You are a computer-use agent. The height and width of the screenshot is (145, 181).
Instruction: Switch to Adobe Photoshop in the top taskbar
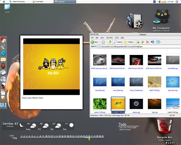[17, 2]
